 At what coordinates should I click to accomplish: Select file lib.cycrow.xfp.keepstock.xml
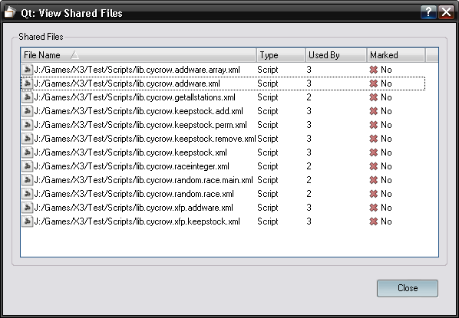coord(137,221)
